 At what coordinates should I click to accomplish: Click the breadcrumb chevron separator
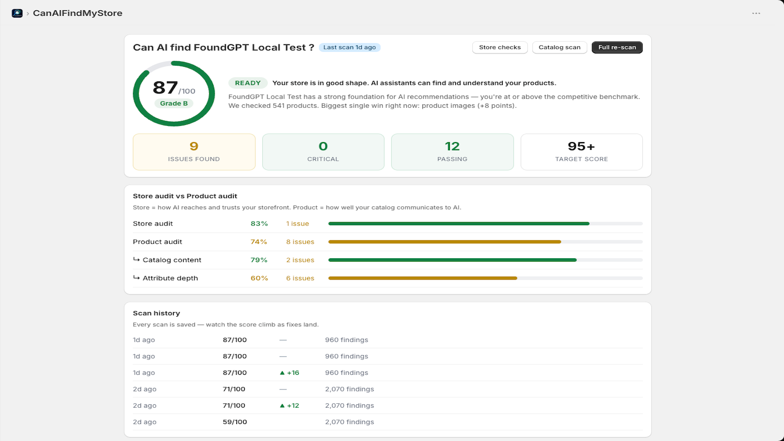(28, 14)
